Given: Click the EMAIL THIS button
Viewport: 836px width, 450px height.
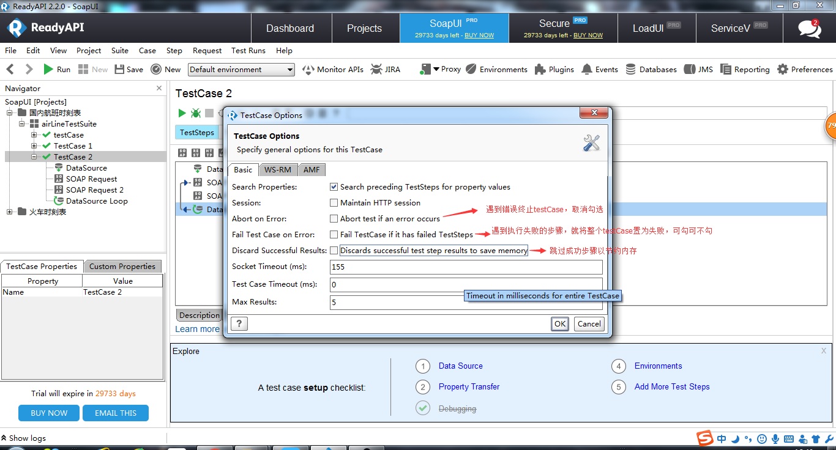Looking at the screenshot, I should [x=116, y=413].
